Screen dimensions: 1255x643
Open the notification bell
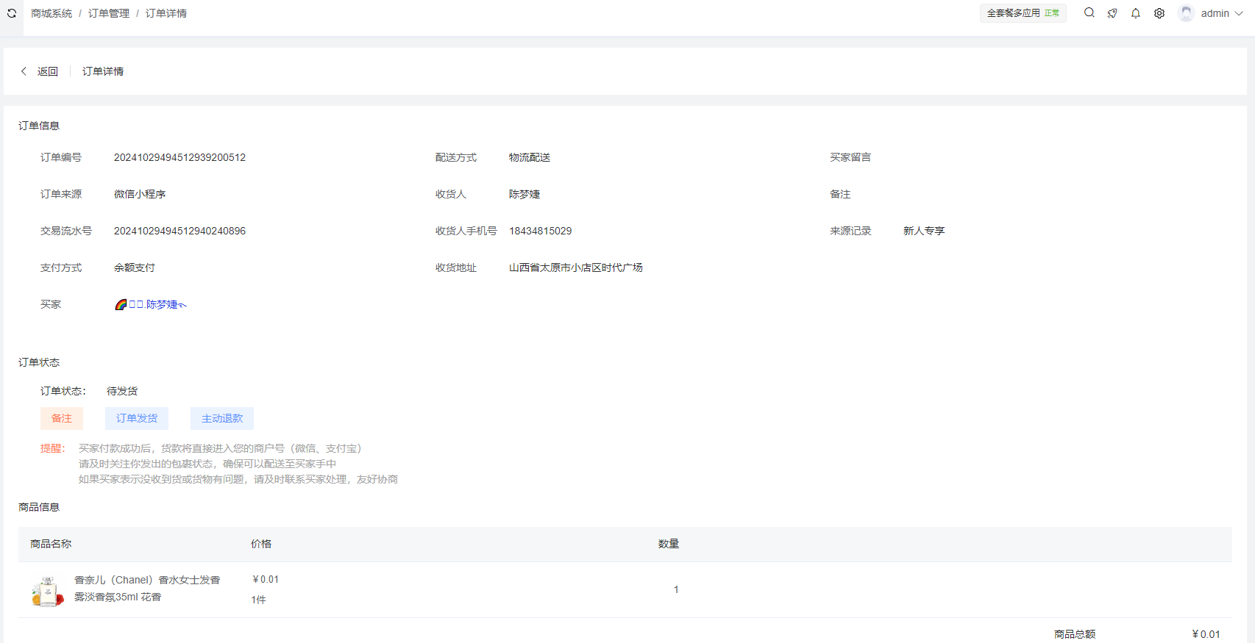1136,13
